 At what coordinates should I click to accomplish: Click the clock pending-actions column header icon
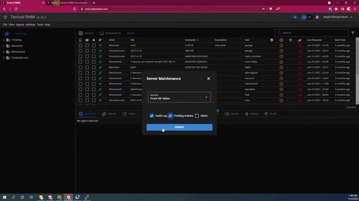click(x=281, y=40)
